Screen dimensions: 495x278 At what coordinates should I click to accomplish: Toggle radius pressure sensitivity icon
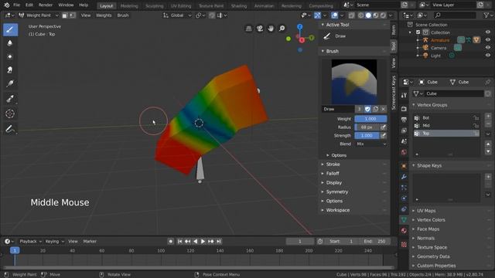tap(384, 127)
